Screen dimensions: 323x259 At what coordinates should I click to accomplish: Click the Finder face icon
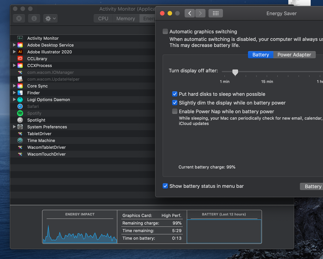(x=20, y=93)
